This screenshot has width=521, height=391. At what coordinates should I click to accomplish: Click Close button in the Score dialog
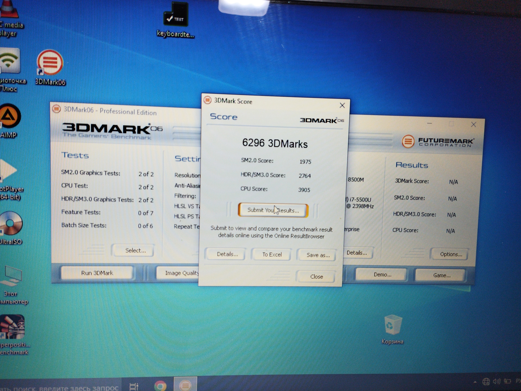point(316,276)
